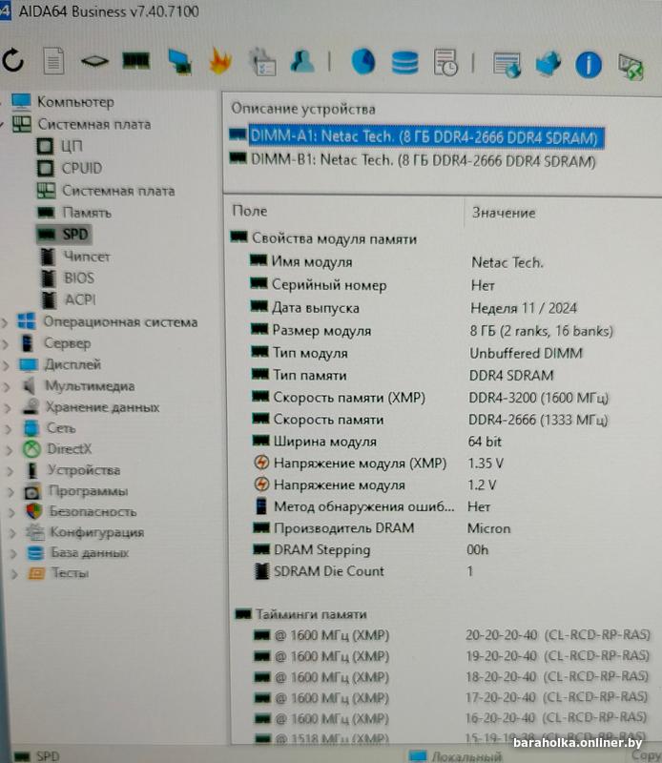This screenshot has height=763, width=662.
Task: Open the blue info toolbar icon
Action: pyautogui.click(x=589, y=65)
